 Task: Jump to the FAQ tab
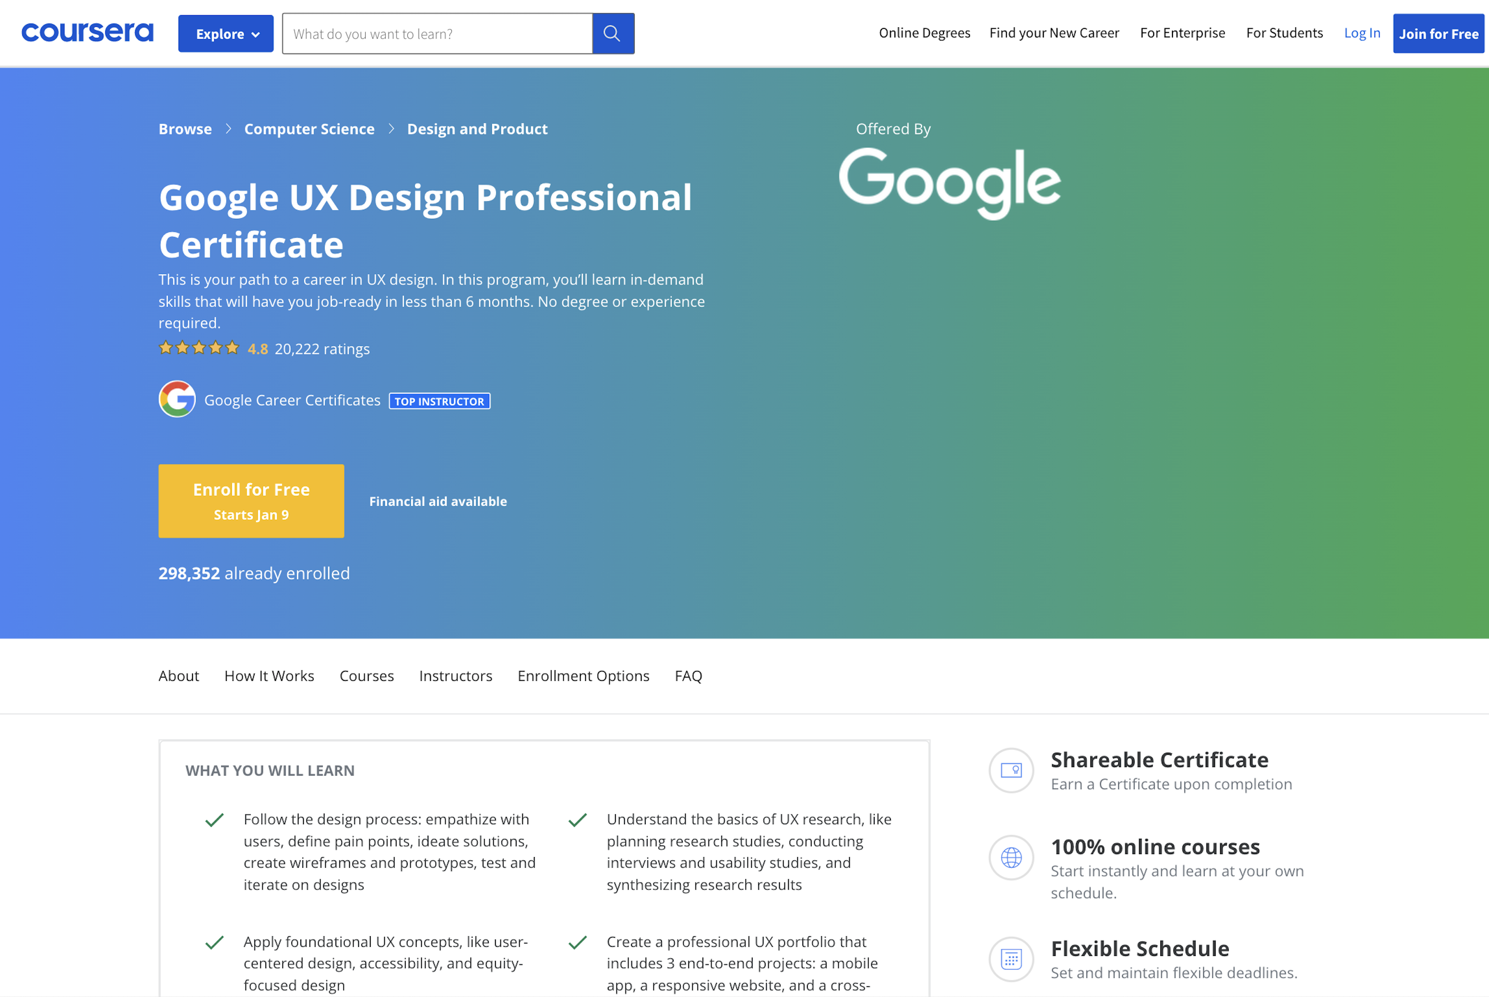pos(688,676)
